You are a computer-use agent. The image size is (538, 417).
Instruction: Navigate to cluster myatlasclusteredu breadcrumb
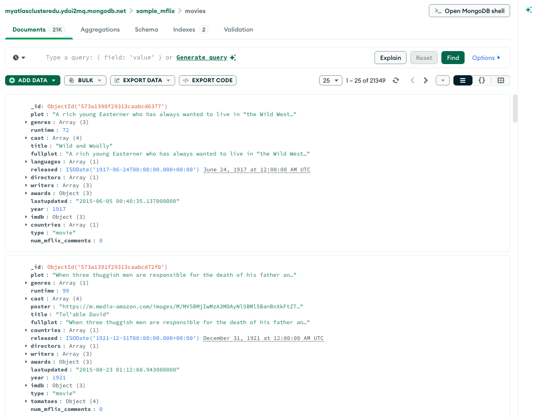point(66,11)
